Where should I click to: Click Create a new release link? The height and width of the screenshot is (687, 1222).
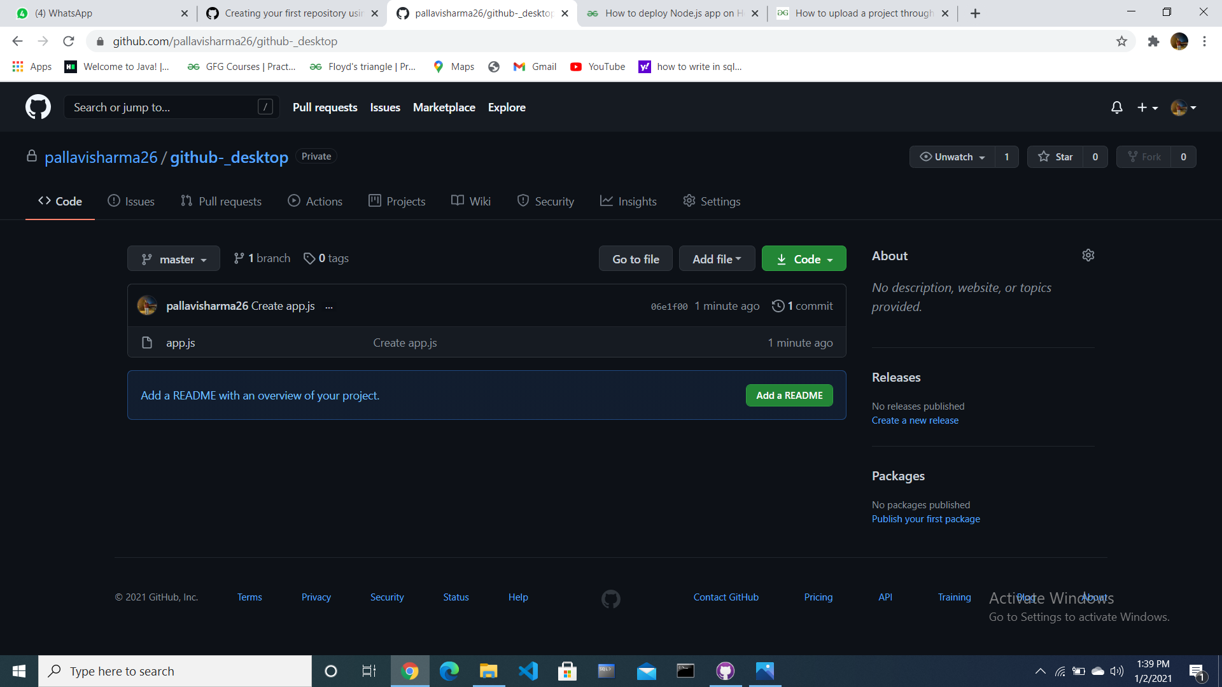tap(915, 419)
